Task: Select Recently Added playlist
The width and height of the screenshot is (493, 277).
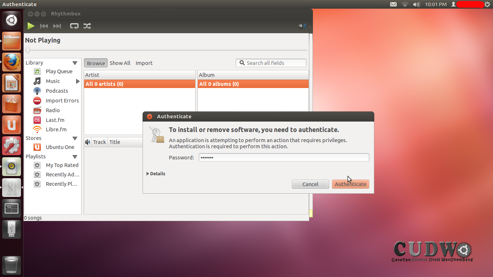Action: click(x=62, y=175)
